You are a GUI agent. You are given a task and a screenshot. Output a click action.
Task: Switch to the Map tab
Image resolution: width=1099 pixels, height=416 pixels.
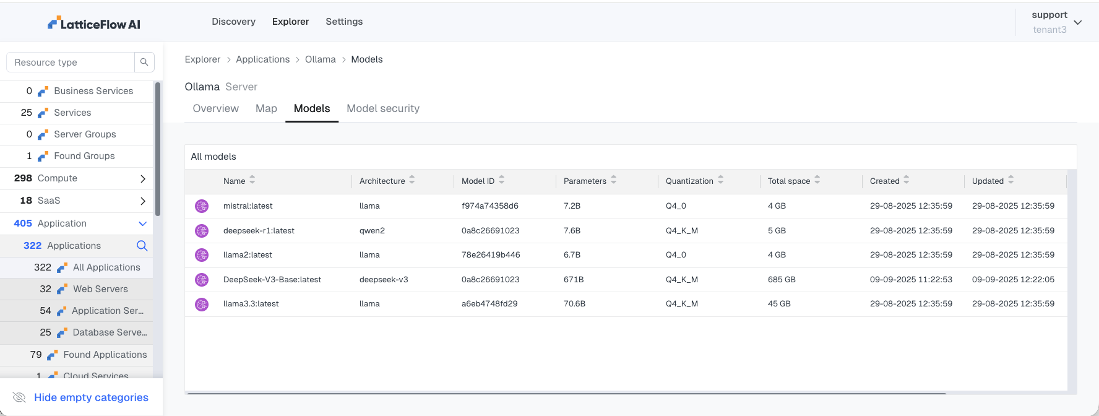[x=266, y=108]
